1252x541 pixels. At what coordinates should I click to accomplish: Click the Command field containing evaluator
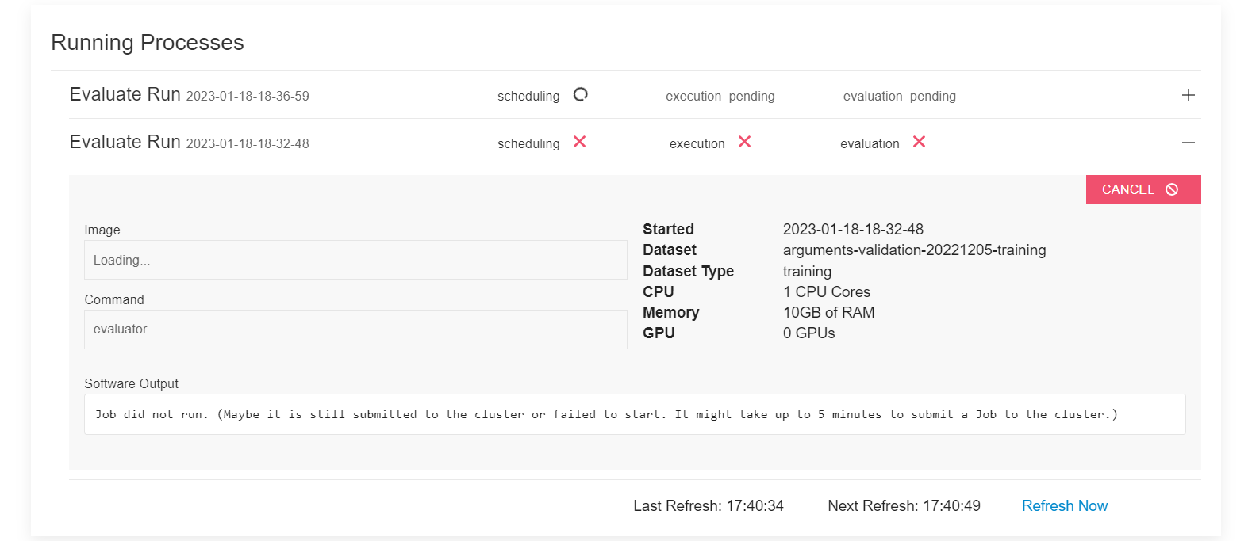(x=355, y=330)
